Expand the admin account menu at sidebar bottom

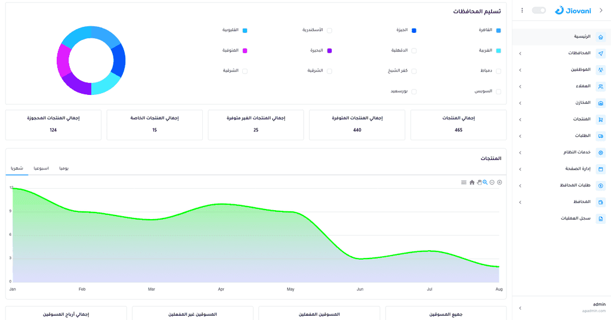click(520, 308)
